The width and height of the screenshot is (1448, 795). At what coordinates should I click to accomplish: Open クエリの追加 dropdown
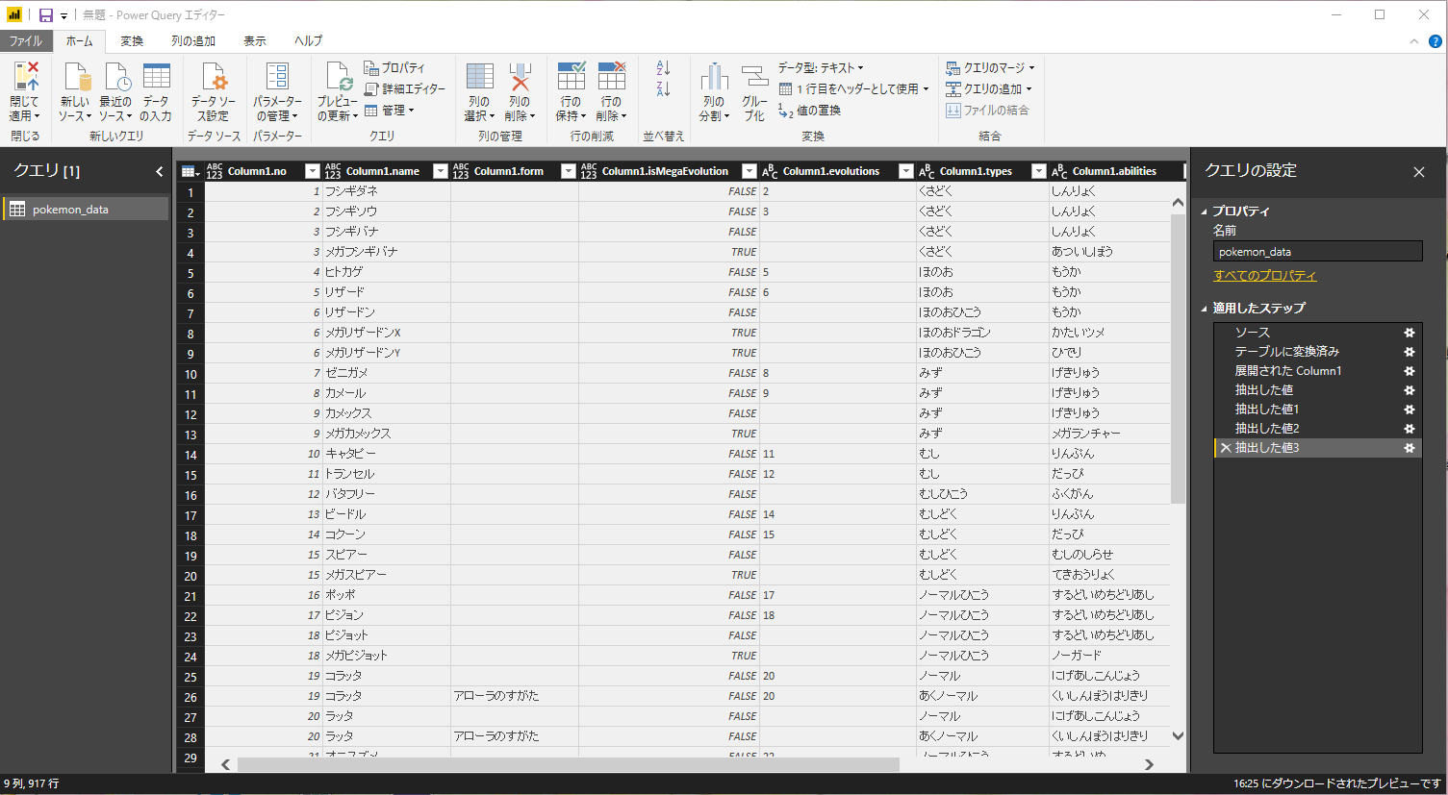tap(989, 89)
